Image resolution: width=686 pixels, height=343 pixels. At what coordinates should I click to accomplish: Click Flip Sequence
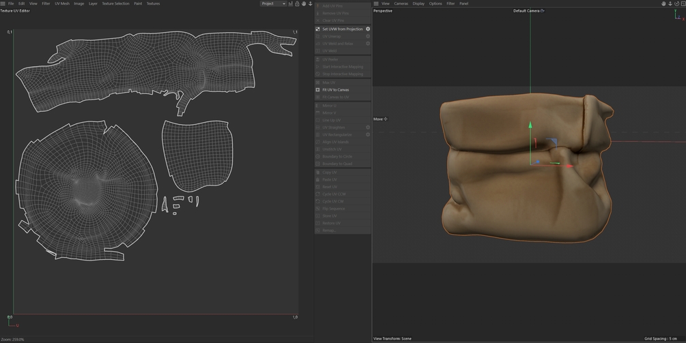click(343, 209)
